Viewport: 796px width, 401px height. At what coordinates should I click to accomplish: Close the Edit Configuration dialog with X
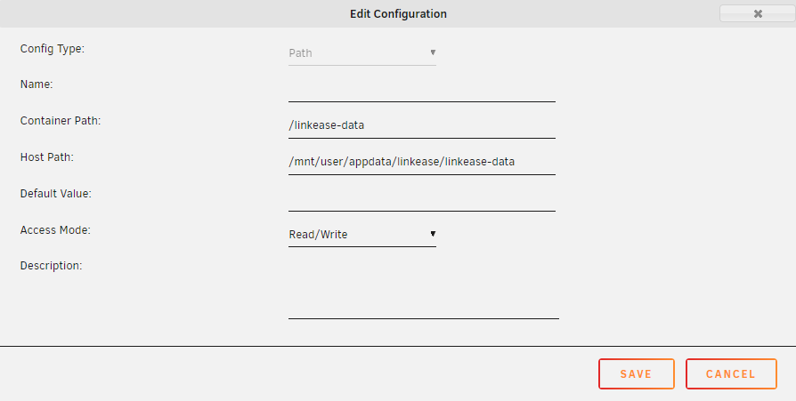point(757,13)
